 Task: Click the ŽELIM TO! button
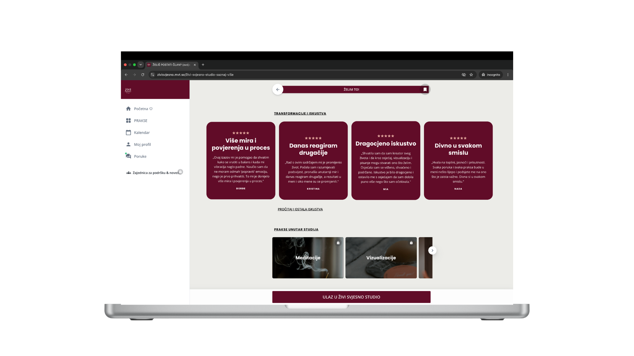tap(351, 89)
